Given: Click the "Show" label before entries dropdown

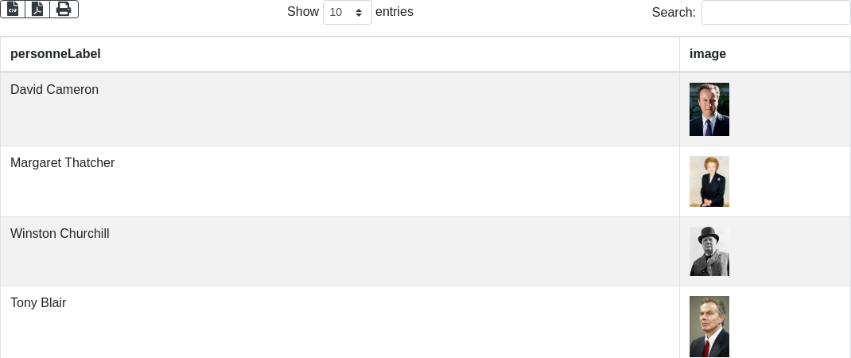Looking at the screenshot, I should point(303,12).
